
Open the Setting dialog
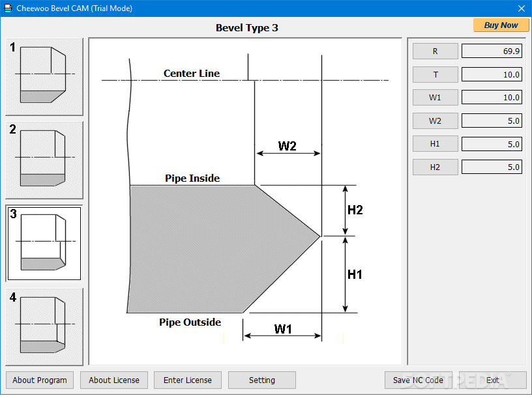click(262, 380)
